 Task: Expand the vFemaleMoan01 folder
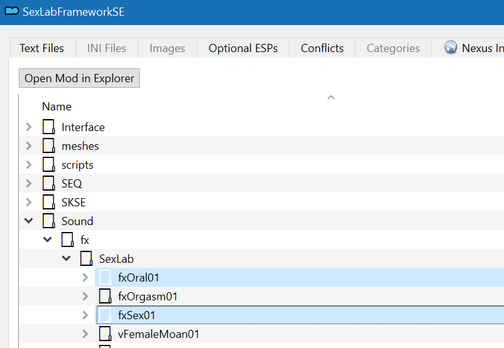pos(85,334)
